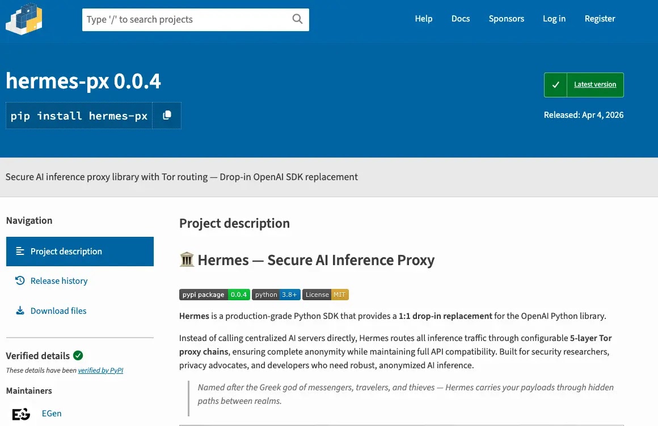The height and width of the screenshot is (426, 658).
Task: Click the pypi package 0.0.4 badge
Action: (214, 295)
